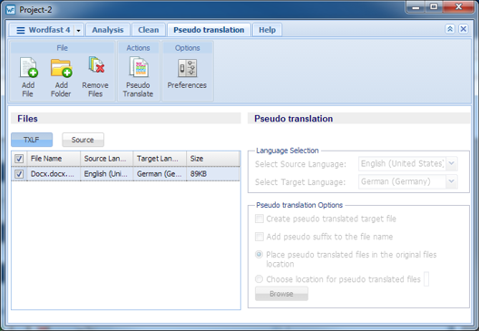Open Preferences options icon
The width and height of the screenshot is (479, 331).
187,68
